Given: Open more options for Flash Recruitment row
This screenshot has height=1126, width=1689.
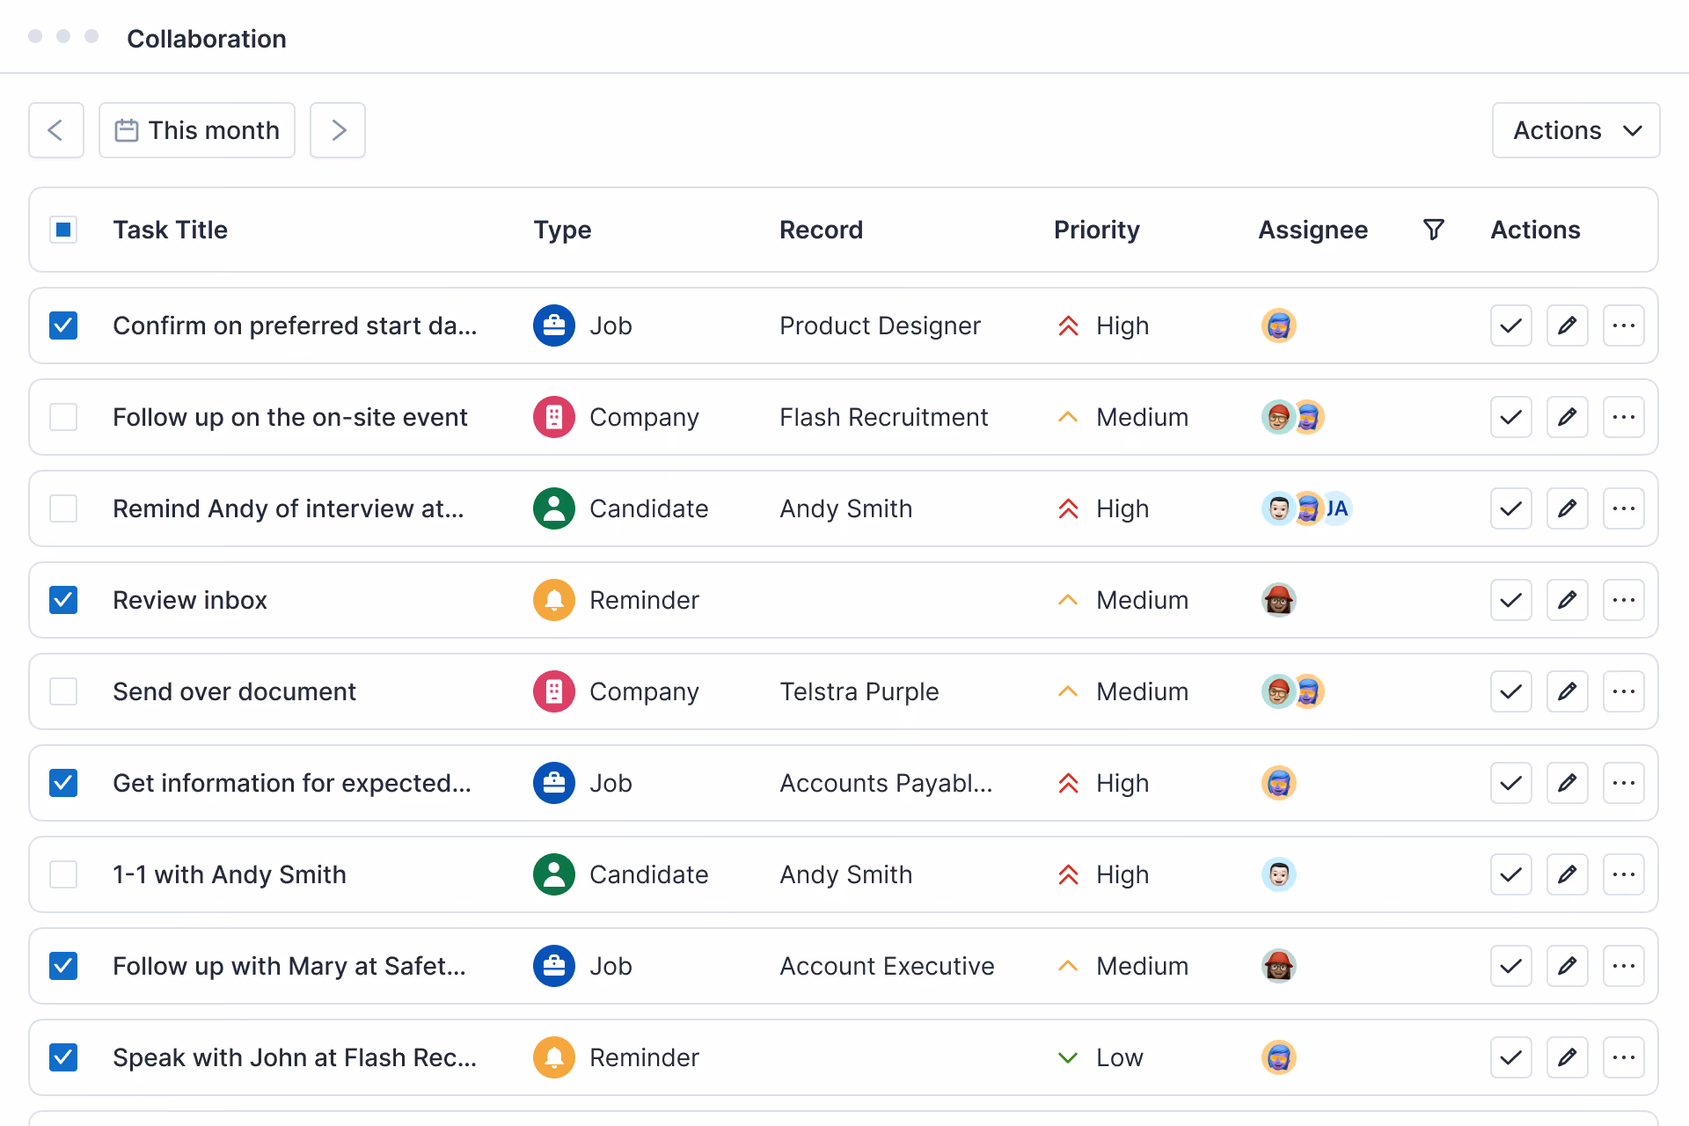Looking at the screenshot, I should [x=1624, y=417].
